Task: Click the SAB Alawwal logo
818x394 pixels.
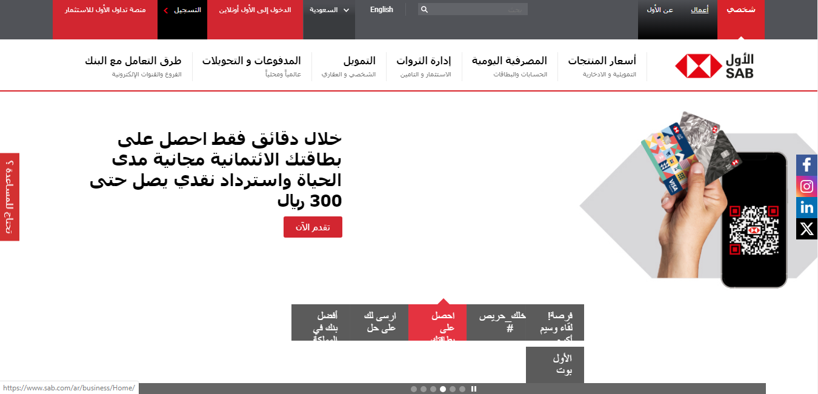Action: (714, 66)
